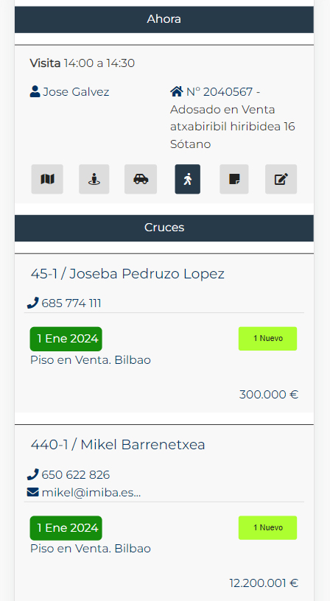Open the map view icon button
The width and height of the screenshot is (330, 601).
[x=47, y=179]
